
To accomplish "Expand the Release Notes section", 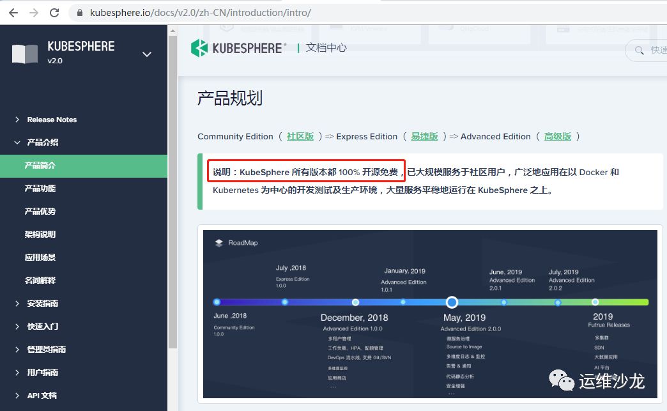I will [52, 120].
